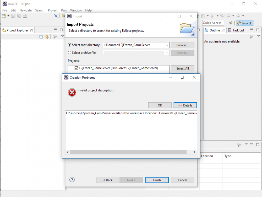Screen dimensions: 262x197
Task: Click the Skip All Breakpoints icon
Action: tap(56, 16)
